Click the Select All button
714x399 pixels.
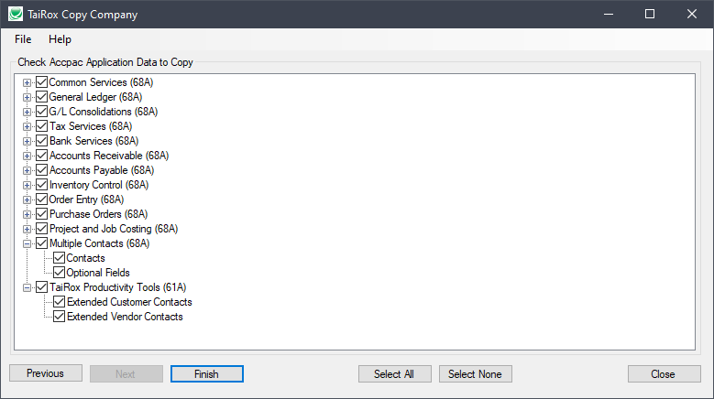pyautogui.click(x=394, y=374)
